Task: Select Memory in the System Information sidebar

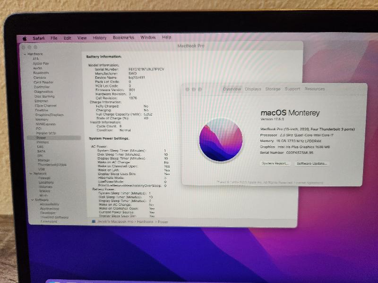Action: 42,120
